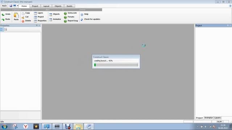Select the Home ribbon tab
Image resolution: width=232 pixels, height=130 pixels.
pyautogui.click(x=24, y=6)
